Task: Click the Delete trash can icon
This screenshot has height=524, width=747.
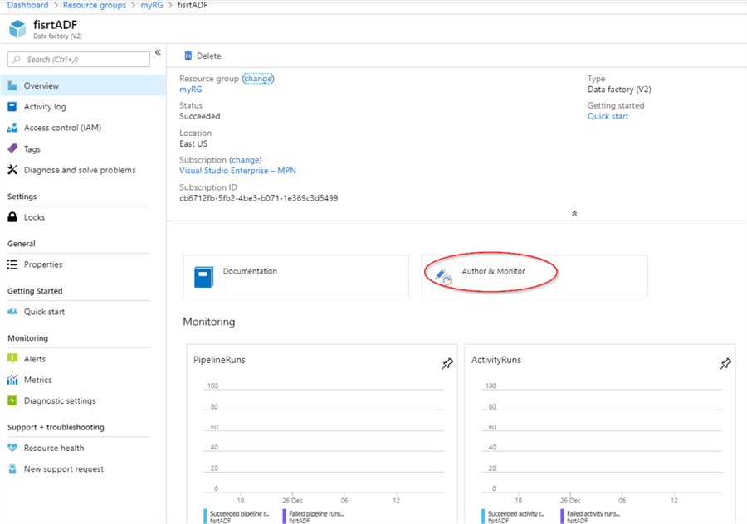Action: 188,56
